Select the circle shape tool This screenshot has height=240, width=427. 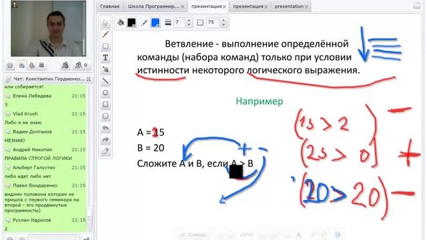coord(105,93)
